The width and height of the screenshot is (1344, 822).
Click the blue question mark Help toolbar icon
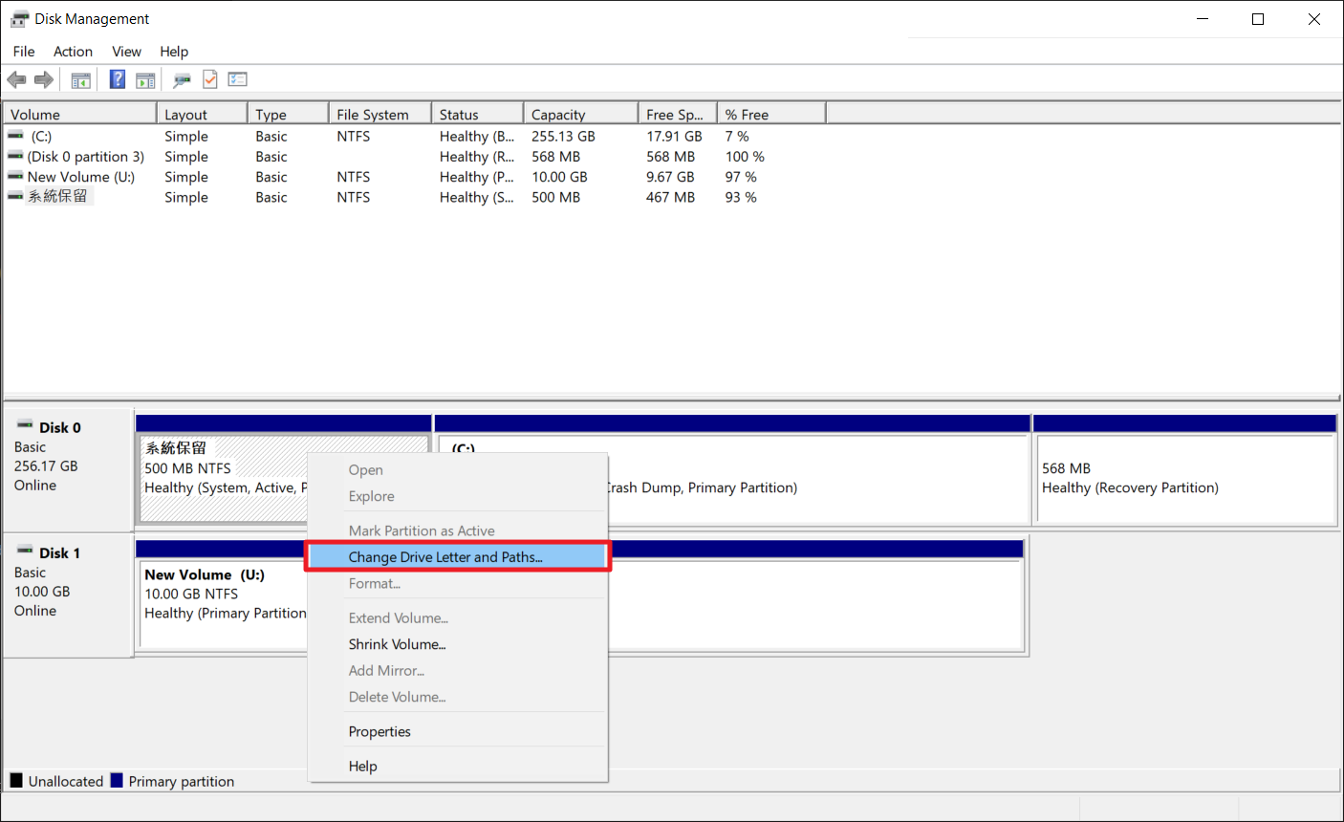point(118,79)
